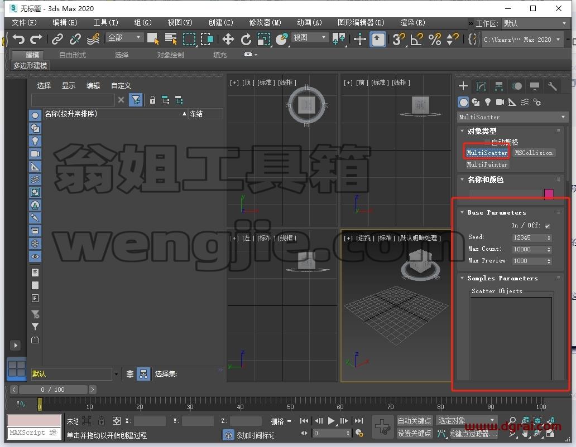
Task: Click the Redo arrow in the toolbar
Action: [x=36, y=39]
